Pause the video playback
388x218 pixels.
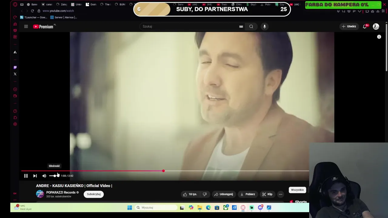pos(26,176)
